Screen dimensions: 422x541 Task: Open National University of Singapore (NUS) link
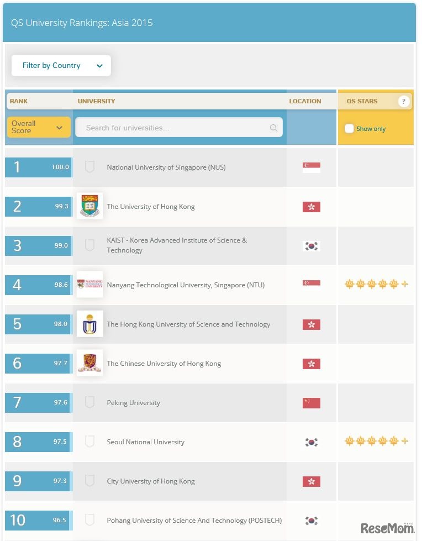[x=166, y=167]
